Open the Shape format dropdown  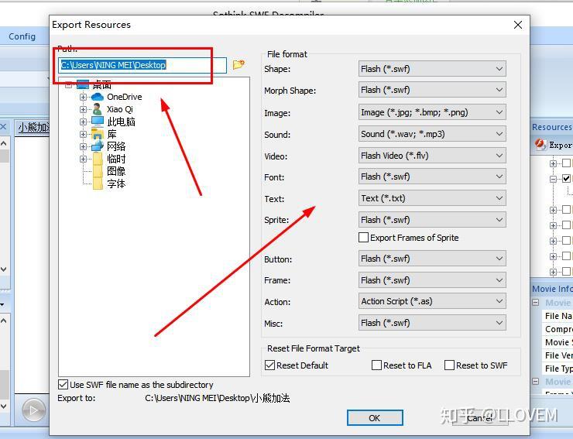tap(432, 69)
